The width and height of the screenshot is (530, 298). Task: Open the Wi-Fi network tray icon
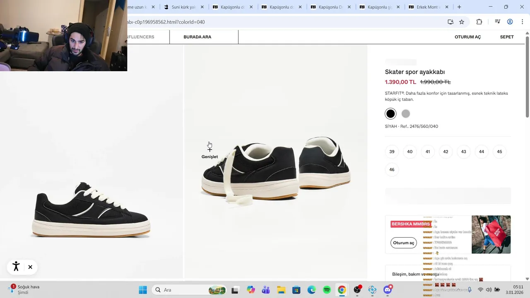click(480, 290)
